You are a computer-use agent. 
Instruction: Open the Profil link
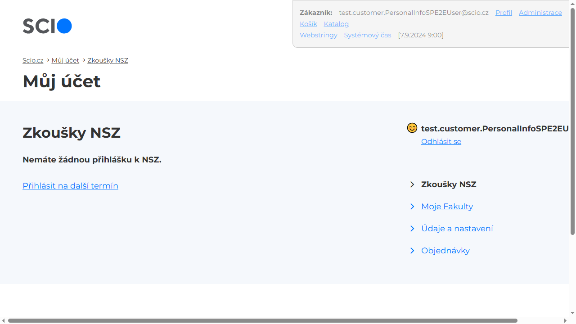point(504,13)
